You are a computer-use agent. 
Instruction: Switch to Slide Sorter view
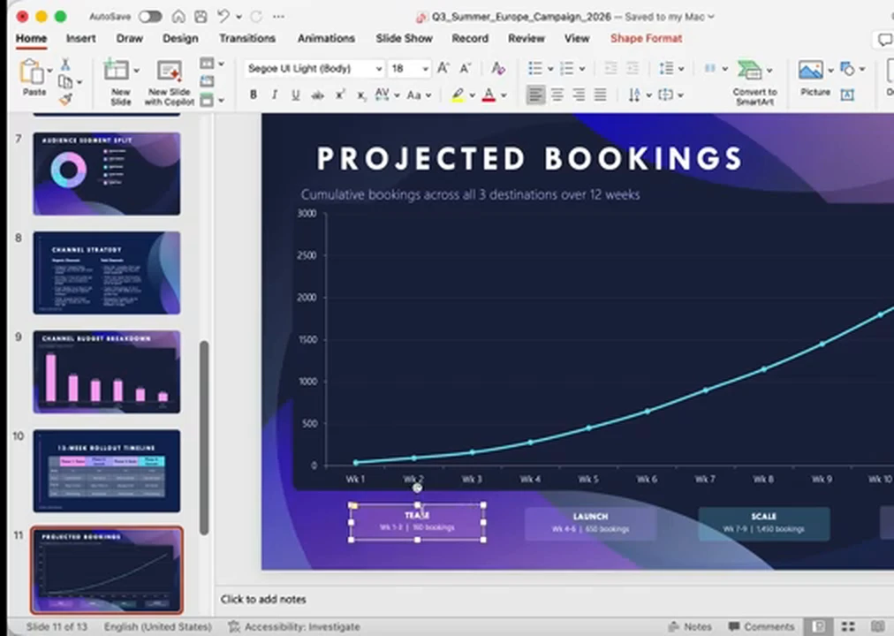pos(848,626)
